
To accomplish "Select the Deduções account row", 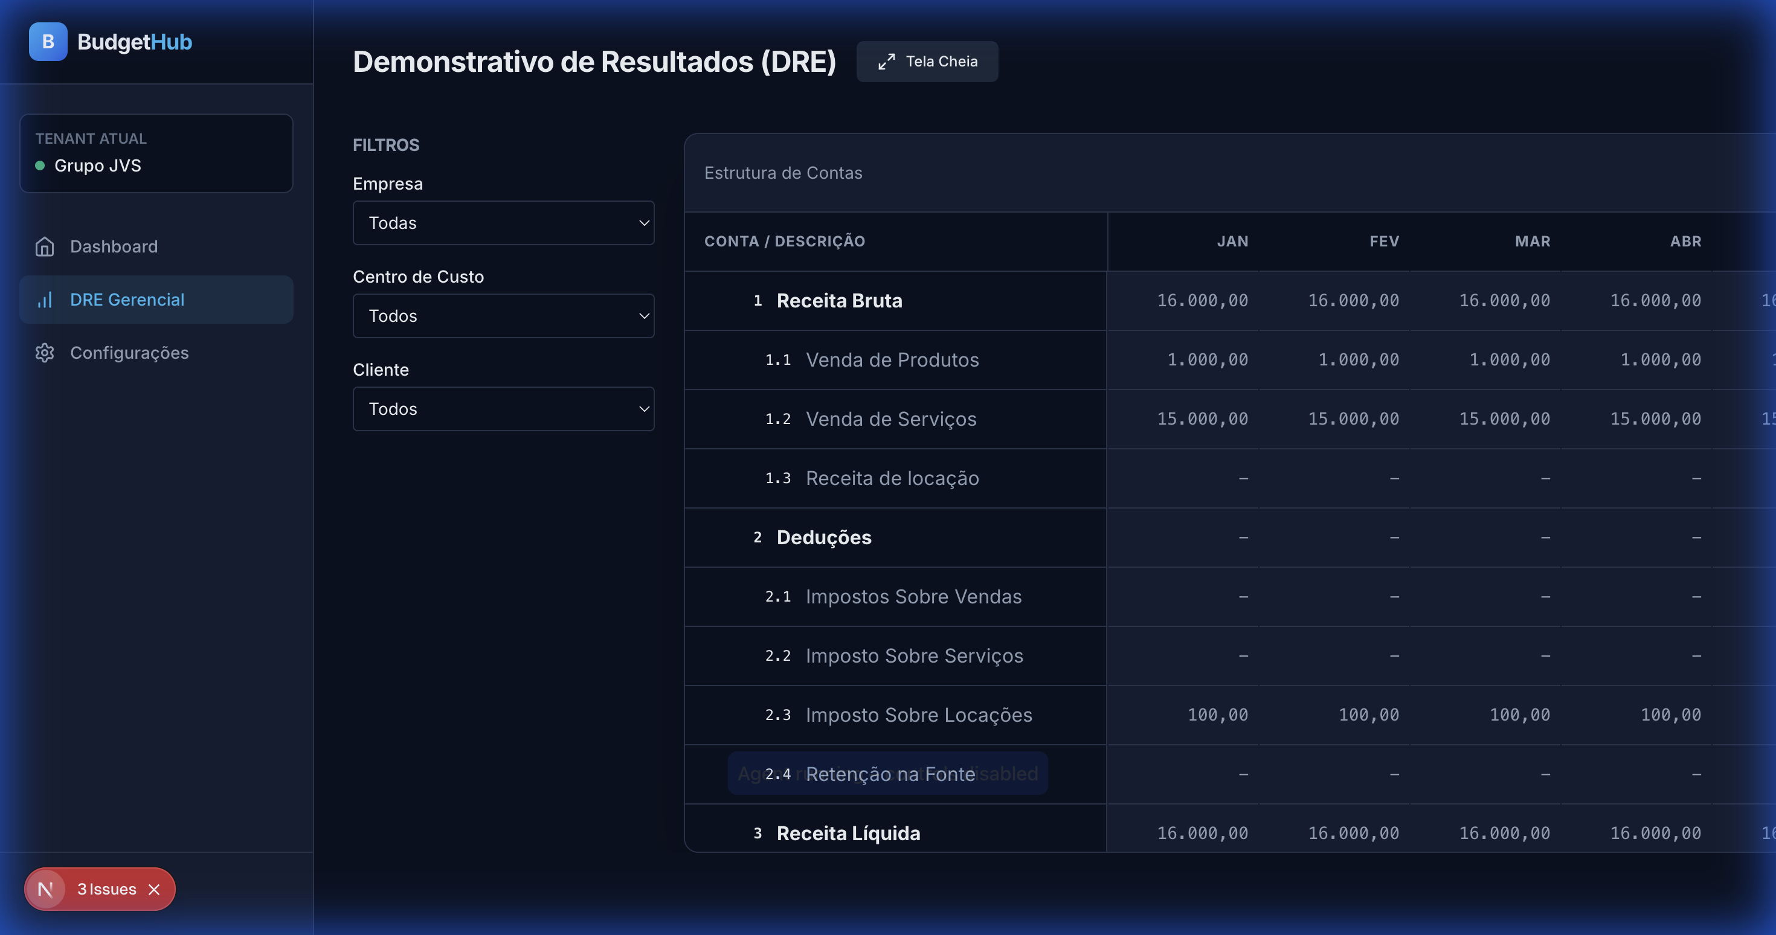I will pyautogui.click(x=824, y=538).
